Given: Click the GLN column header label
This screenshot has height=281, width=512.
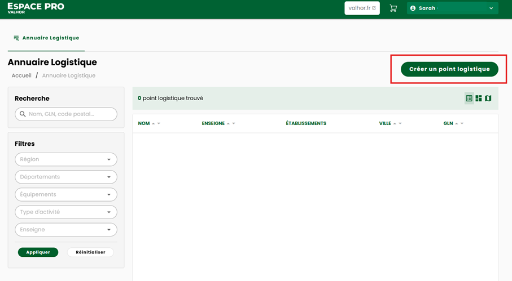Looking at the screenshot, I should tap(448, 123).
